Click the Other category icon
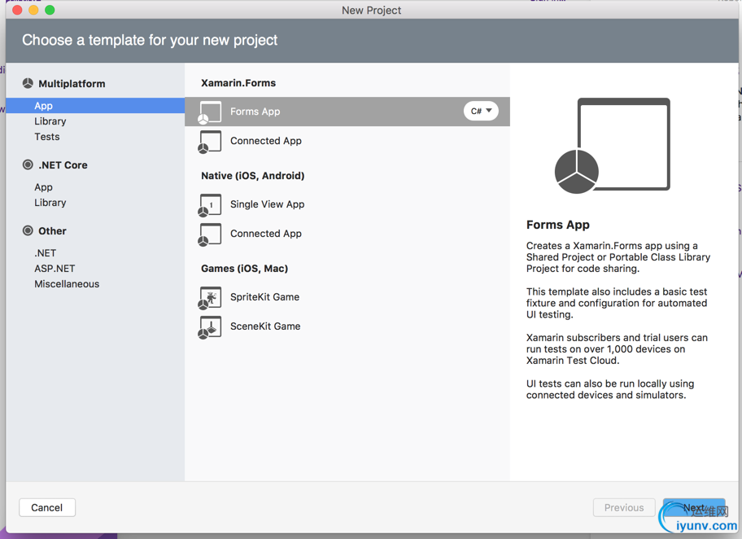This screenshot has height=539, width=742. [x=28, y=230]
